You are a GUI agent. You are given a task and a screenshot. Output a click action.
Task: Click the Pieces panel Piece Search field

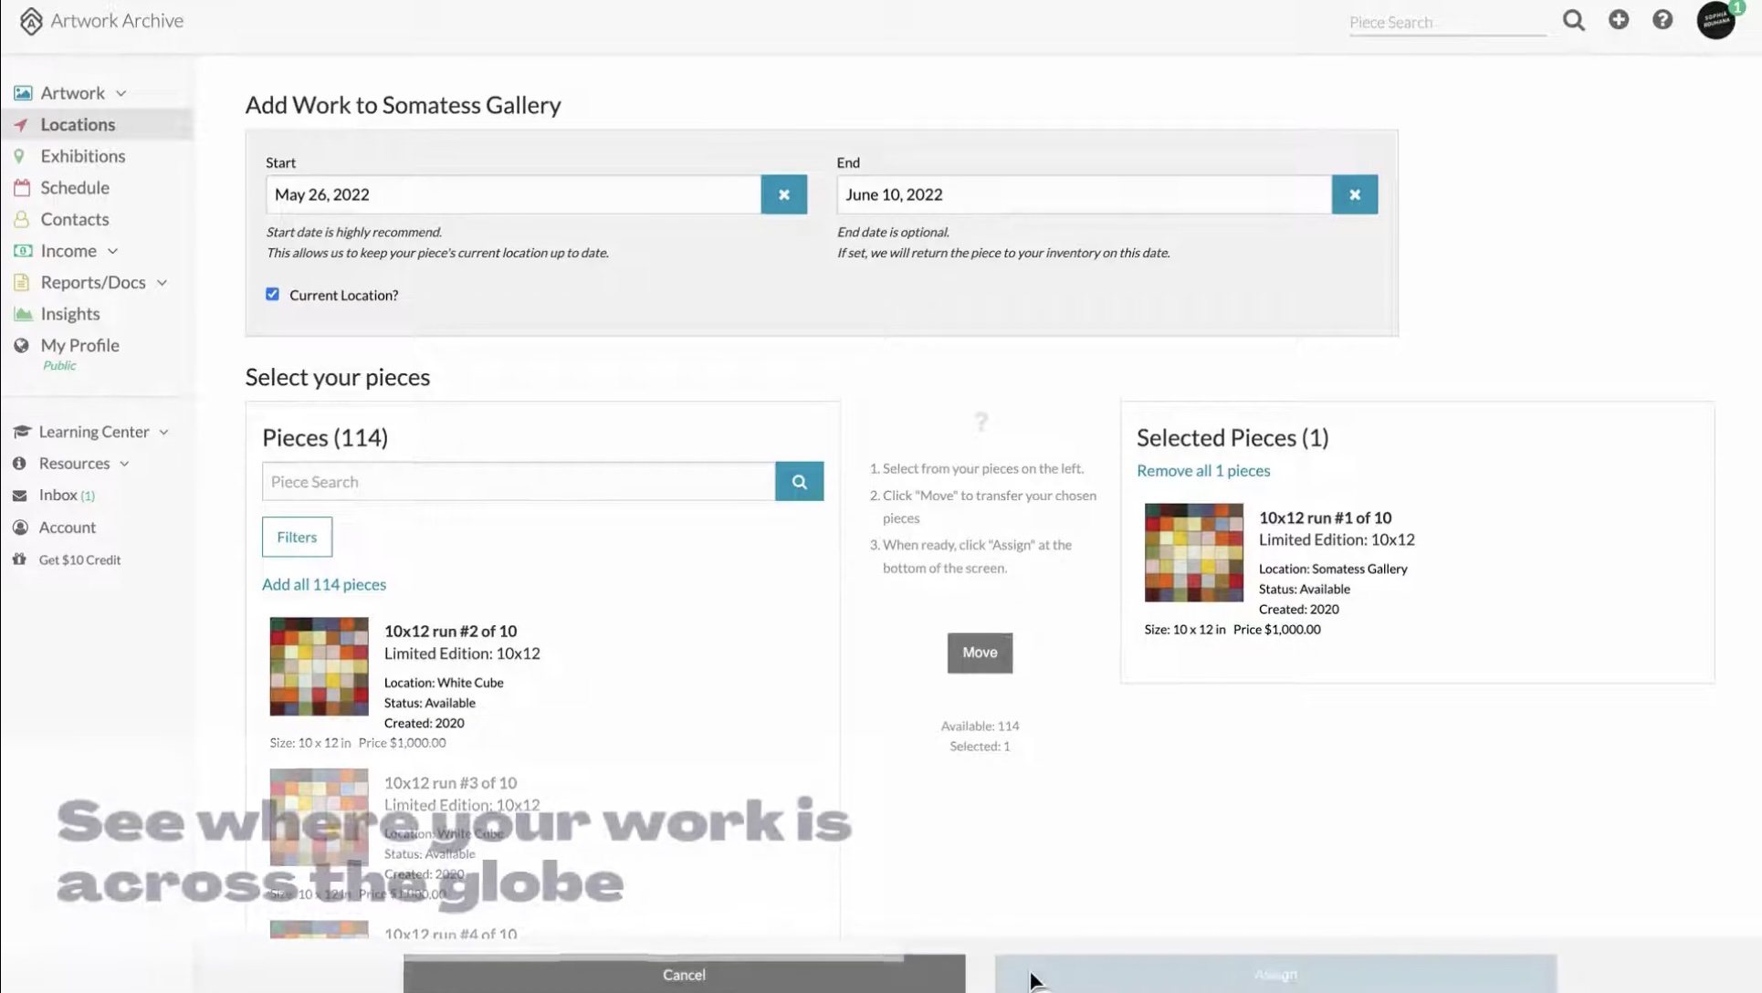(519, 482)
